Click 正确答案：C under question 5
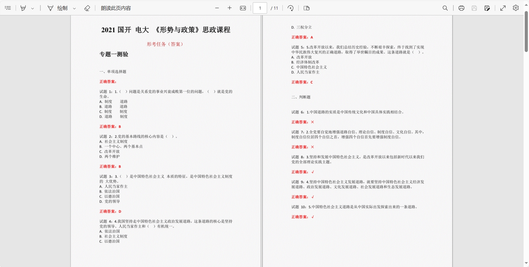Viewport: 529px width, 267px height. point(302,82)
